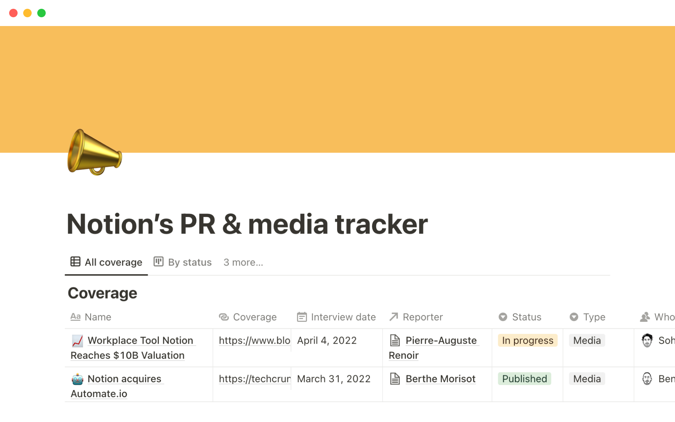Click the table icon on All coverage tab
Viewport: 675px width, 422px height.
click(x=75, y=262)
